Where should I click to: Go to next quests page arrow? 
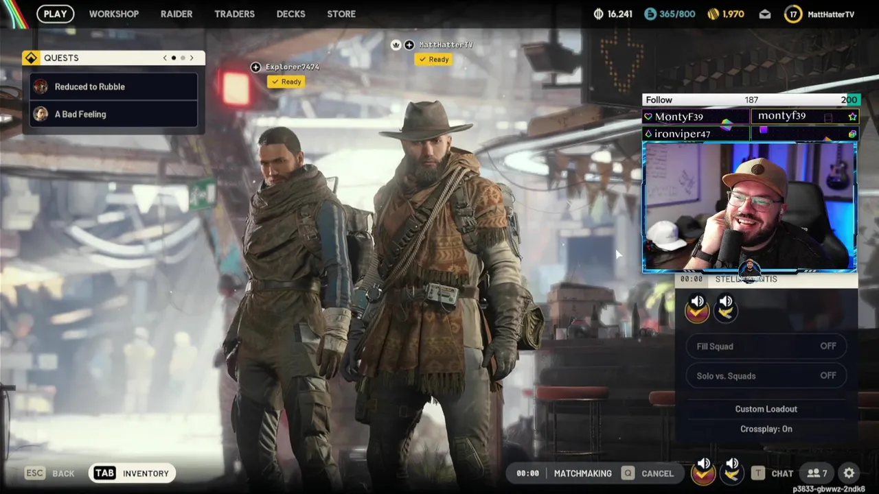pos(192,58)
